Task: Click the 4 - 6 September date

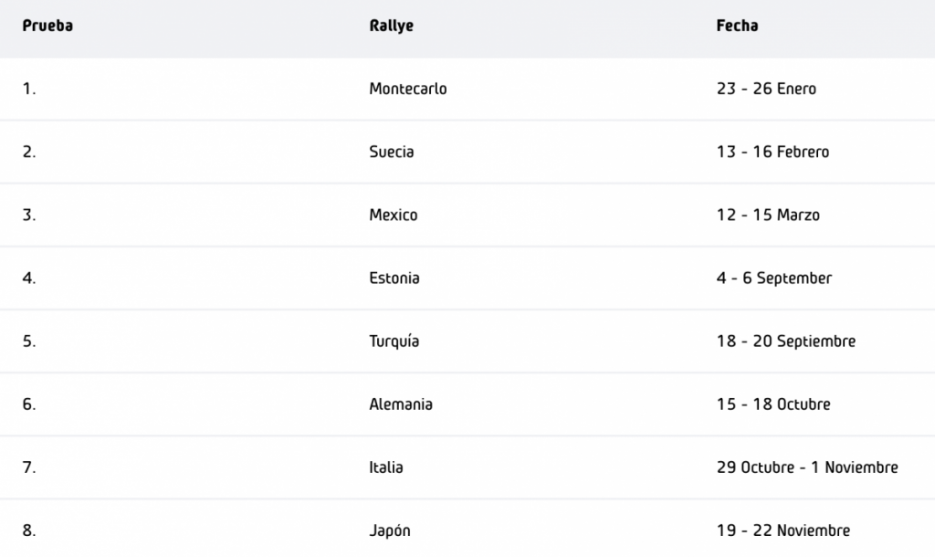Action: (774, 278)
